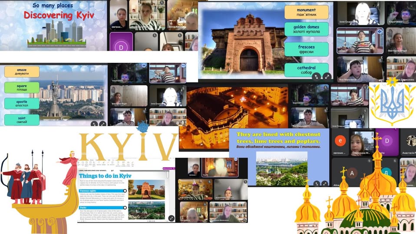Click swap arrows icon on the Golden Gate slide
Image resolution: width=416 pixels, height=234 pixels.
pos(317,77)
